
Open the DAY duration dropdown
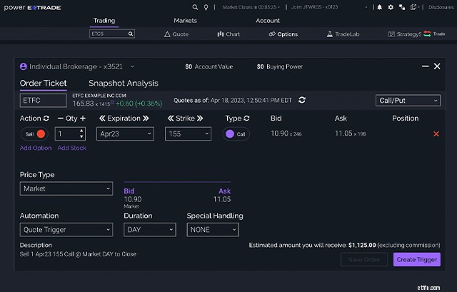point(150,230)
